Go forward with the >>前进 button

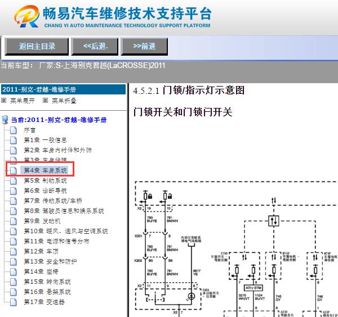pos(144,47)
